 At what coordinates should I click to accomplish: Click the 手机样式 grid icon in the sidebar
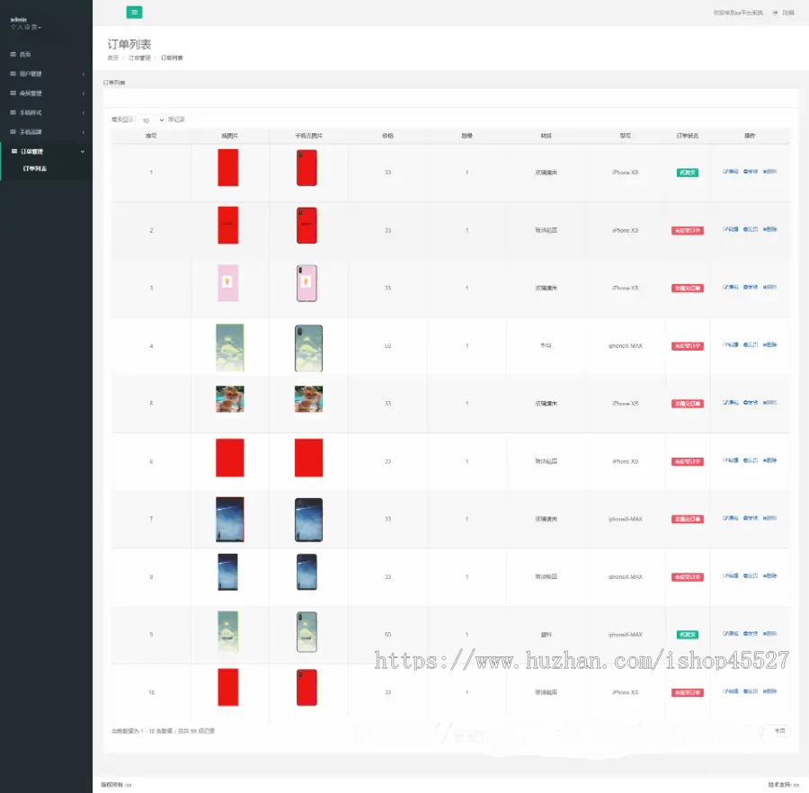(x=13, y=112)
